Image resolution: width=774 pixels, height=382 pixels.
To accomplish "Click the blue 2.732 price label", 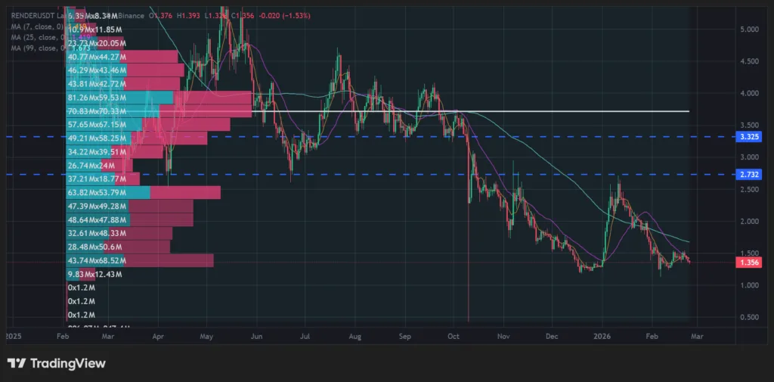I will [x=748, y=175].
